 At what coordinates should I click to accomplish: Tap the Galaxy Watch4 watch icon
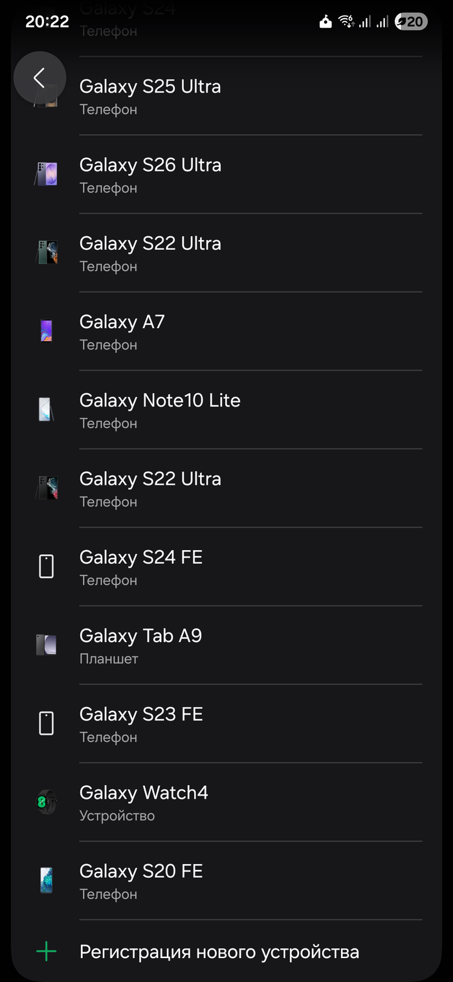46,802
